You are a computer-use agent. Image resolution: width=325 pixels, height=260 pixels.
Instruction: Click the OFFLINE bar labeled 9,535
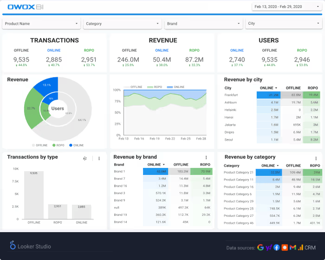coord(34,195)
